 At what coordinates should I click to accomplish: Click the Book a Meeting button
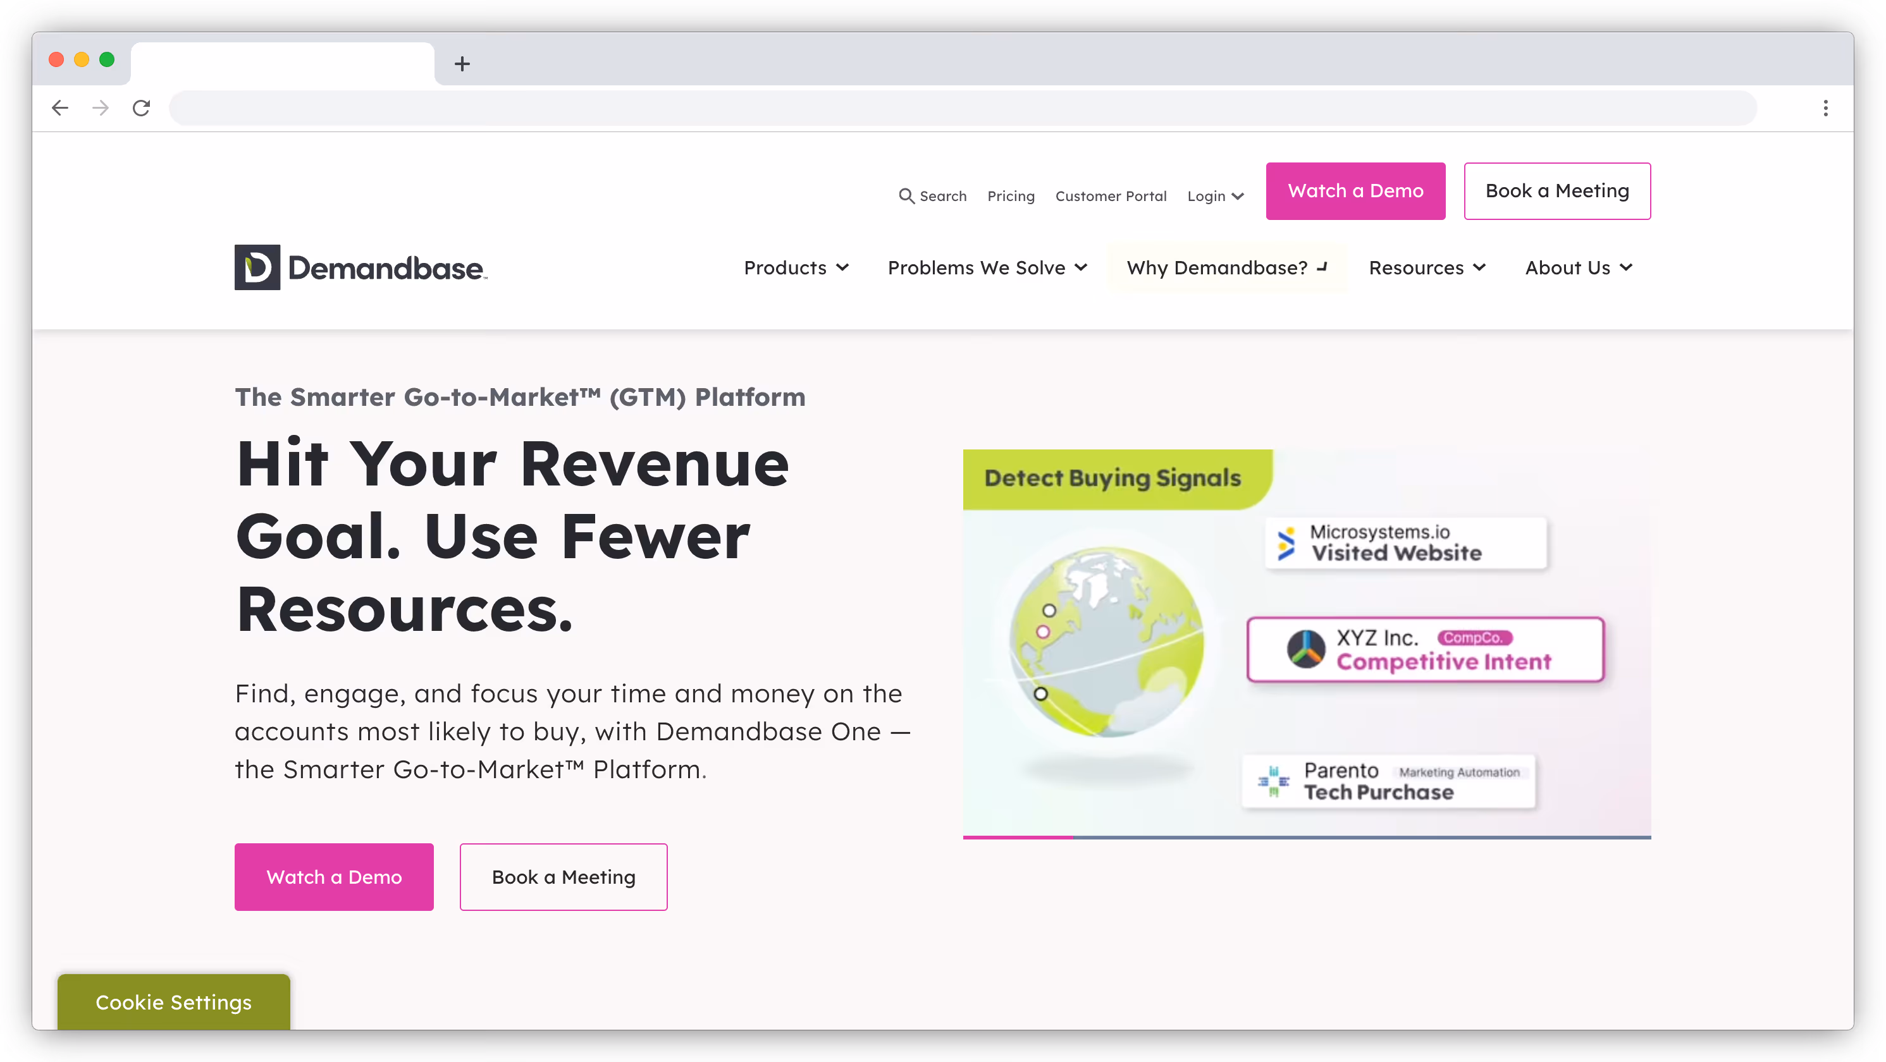1557,191
